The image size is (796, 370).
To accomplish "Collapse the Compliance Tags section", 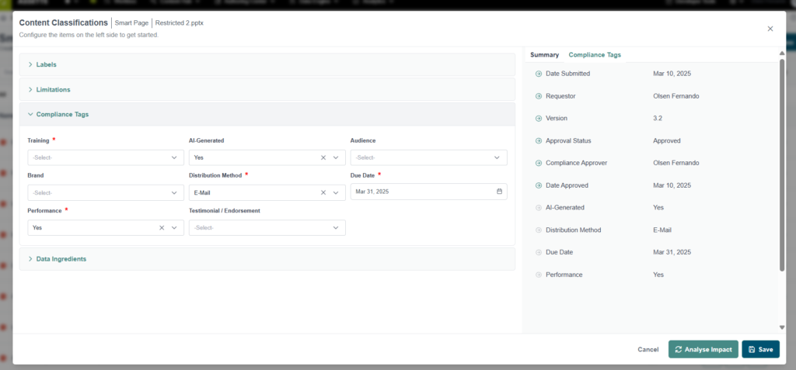I will click(x=267, y=115).
